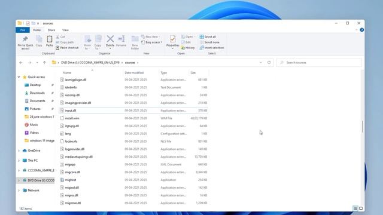Click Select all
This screenshot has height=215, width=383.
[208, 36]
